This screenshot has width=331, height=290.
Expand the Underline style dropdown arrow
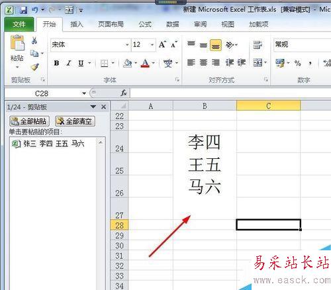coord(89,63)
